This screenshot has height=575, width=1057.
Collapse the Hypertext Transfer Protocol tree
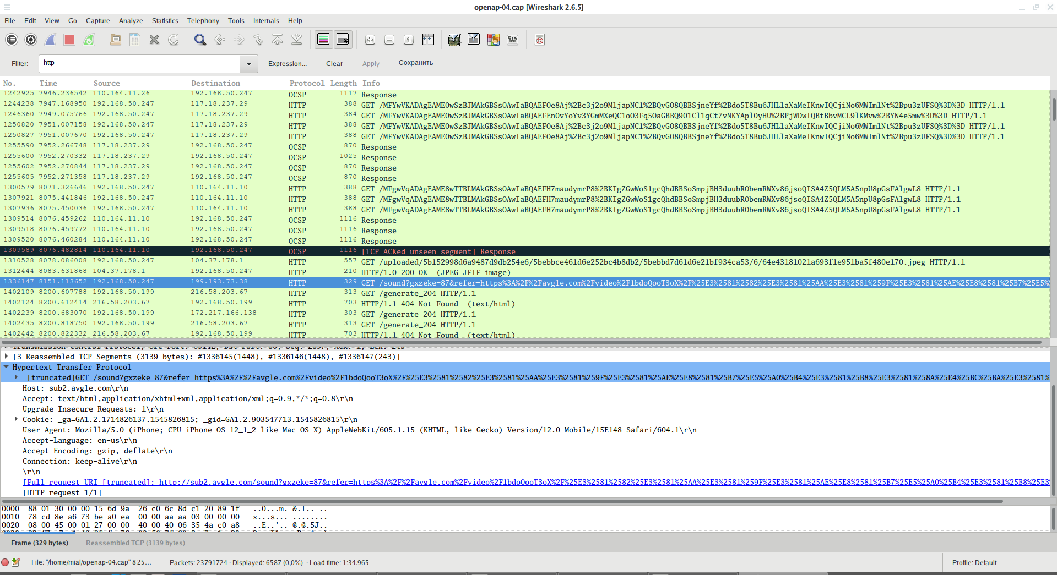6,367
